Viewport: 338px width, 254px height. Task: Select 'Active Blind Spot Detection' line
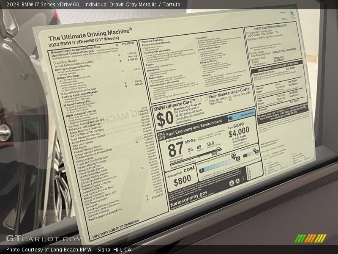coord(86,130)
